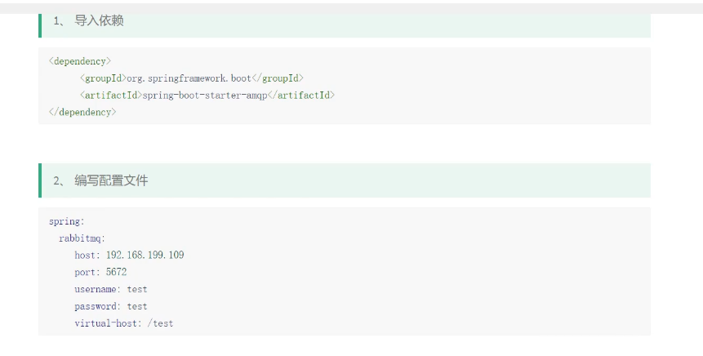Click the "username: test" line

click(110, 289)
